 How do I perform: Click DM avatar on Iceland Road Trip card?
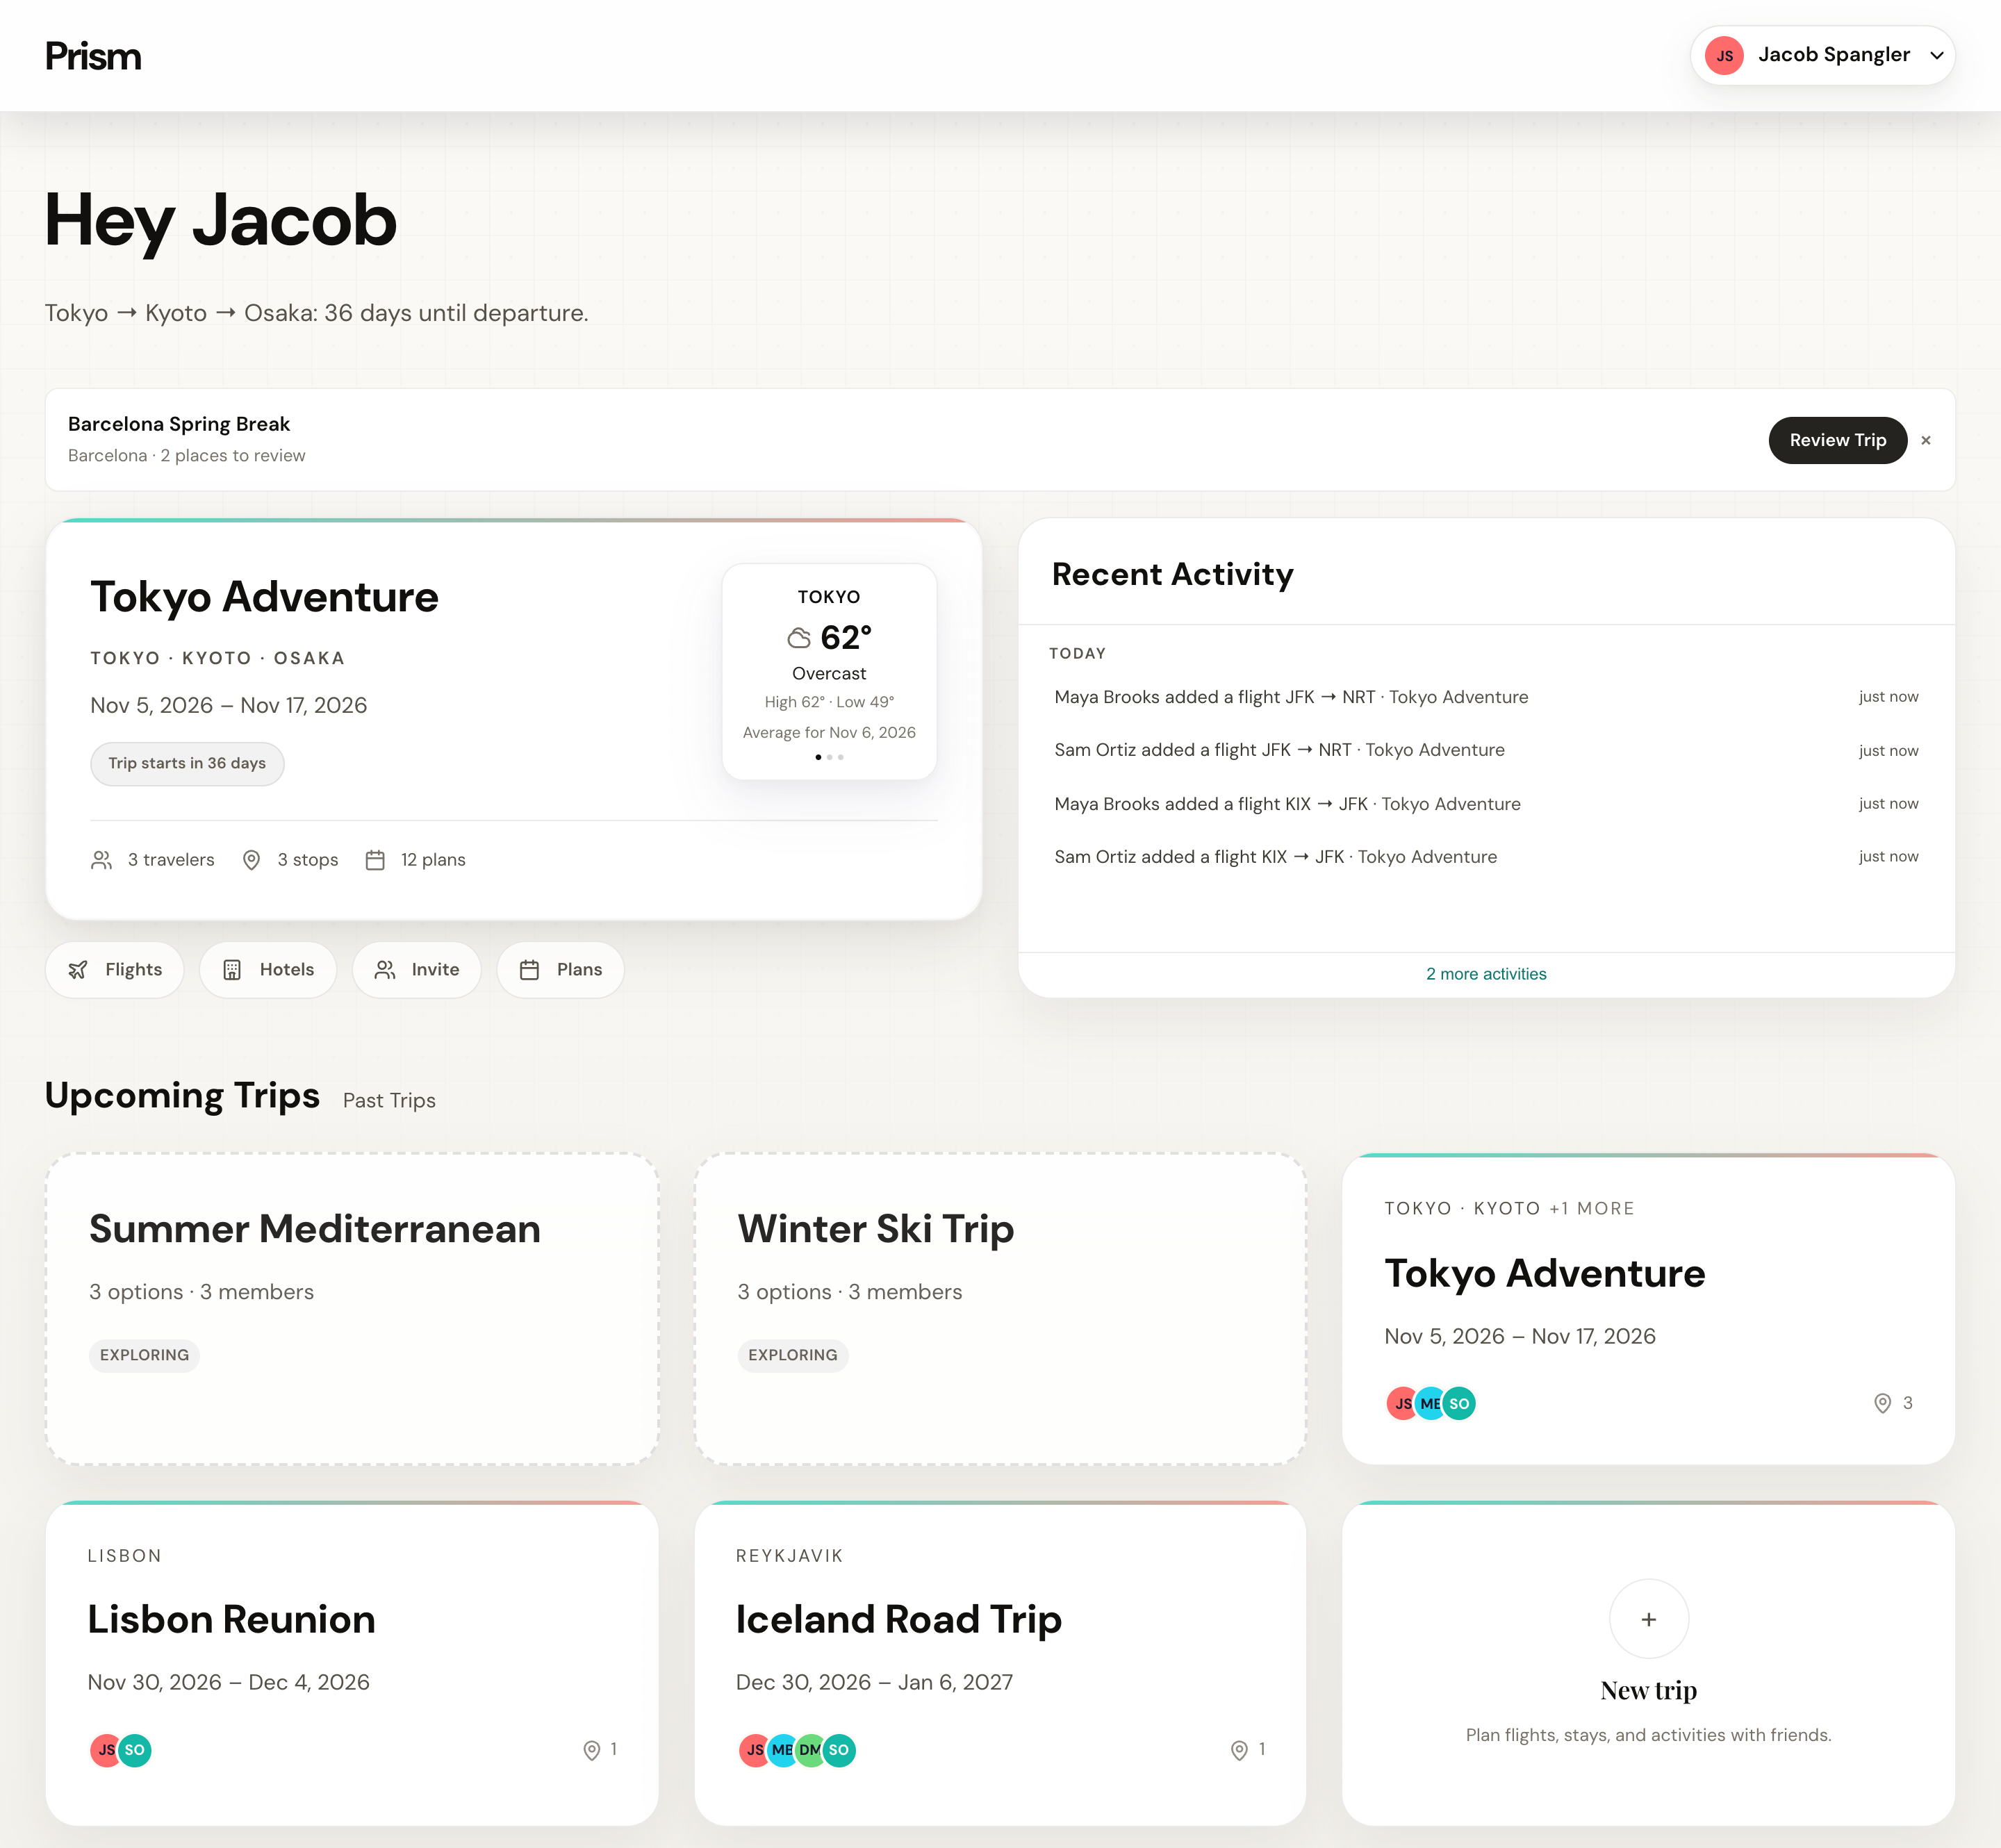(810, 1750)
